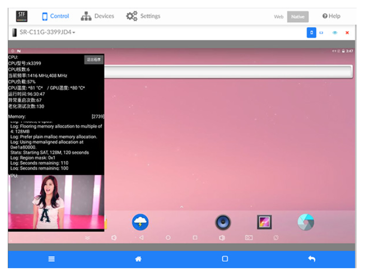Viewport: 369px width, 278px height.
Task: Click the Android hide navigation bar chevron
Action: [x=87, y=238]
